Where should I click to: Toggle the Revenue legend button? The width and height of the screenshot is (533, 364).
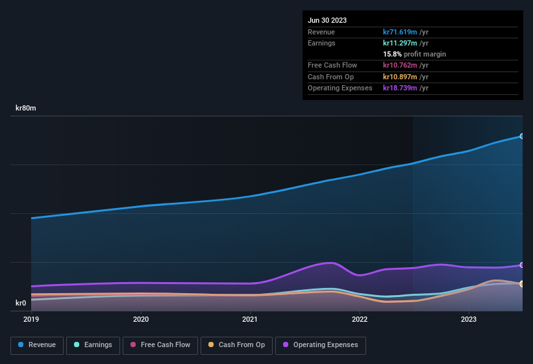tap(37, 345)
